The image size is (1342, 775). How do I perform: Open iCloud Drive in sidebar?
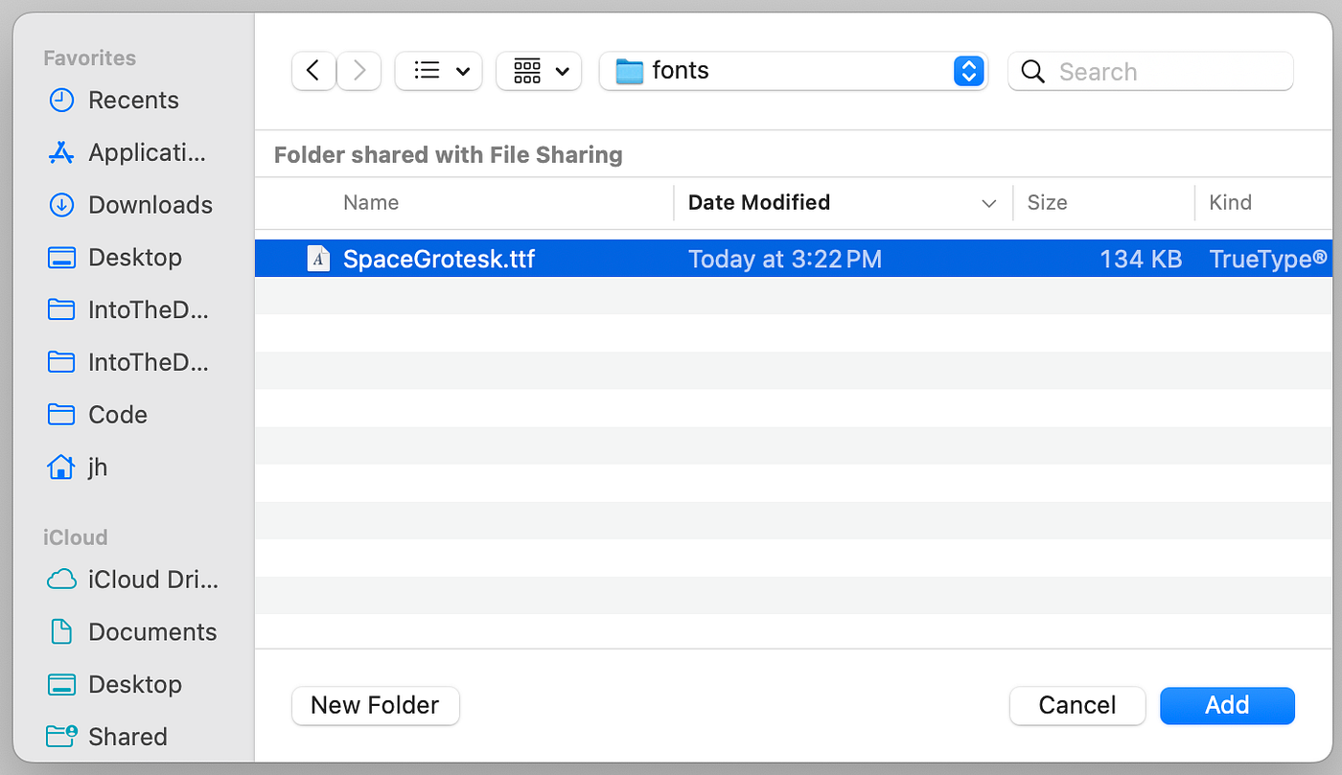tap(152, 580)
